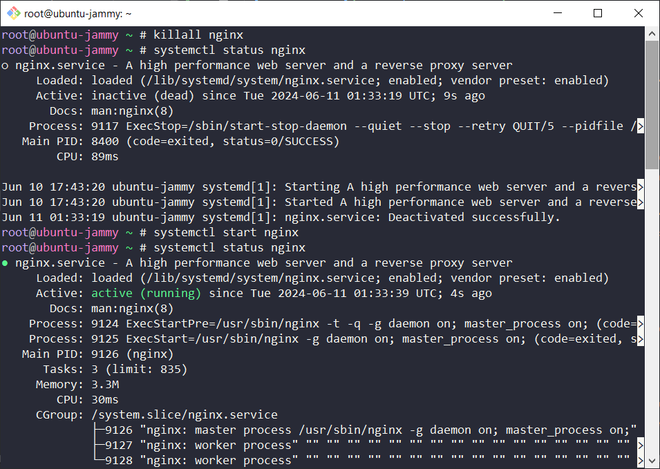Click the 'systemctl start nginx' command line

[225, 233]
